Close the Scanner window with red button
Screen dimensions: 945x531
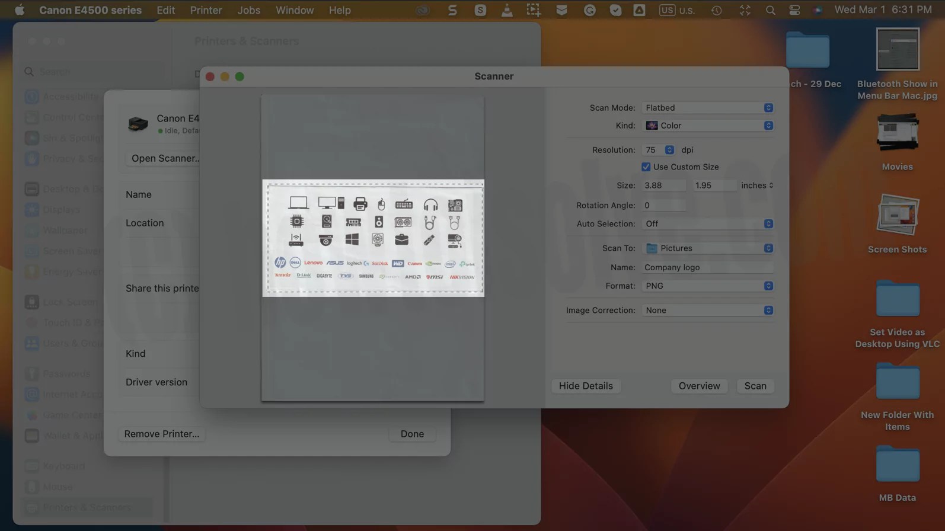210,76
